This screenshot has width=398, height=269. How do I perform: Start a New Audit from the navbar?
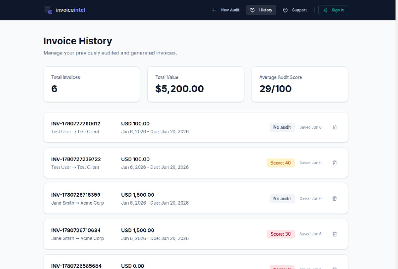226,10
